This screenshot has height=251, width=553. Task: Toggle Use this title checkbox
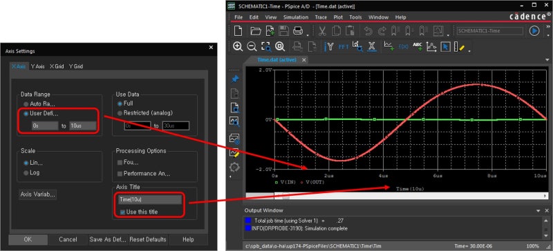coord(122,212)
